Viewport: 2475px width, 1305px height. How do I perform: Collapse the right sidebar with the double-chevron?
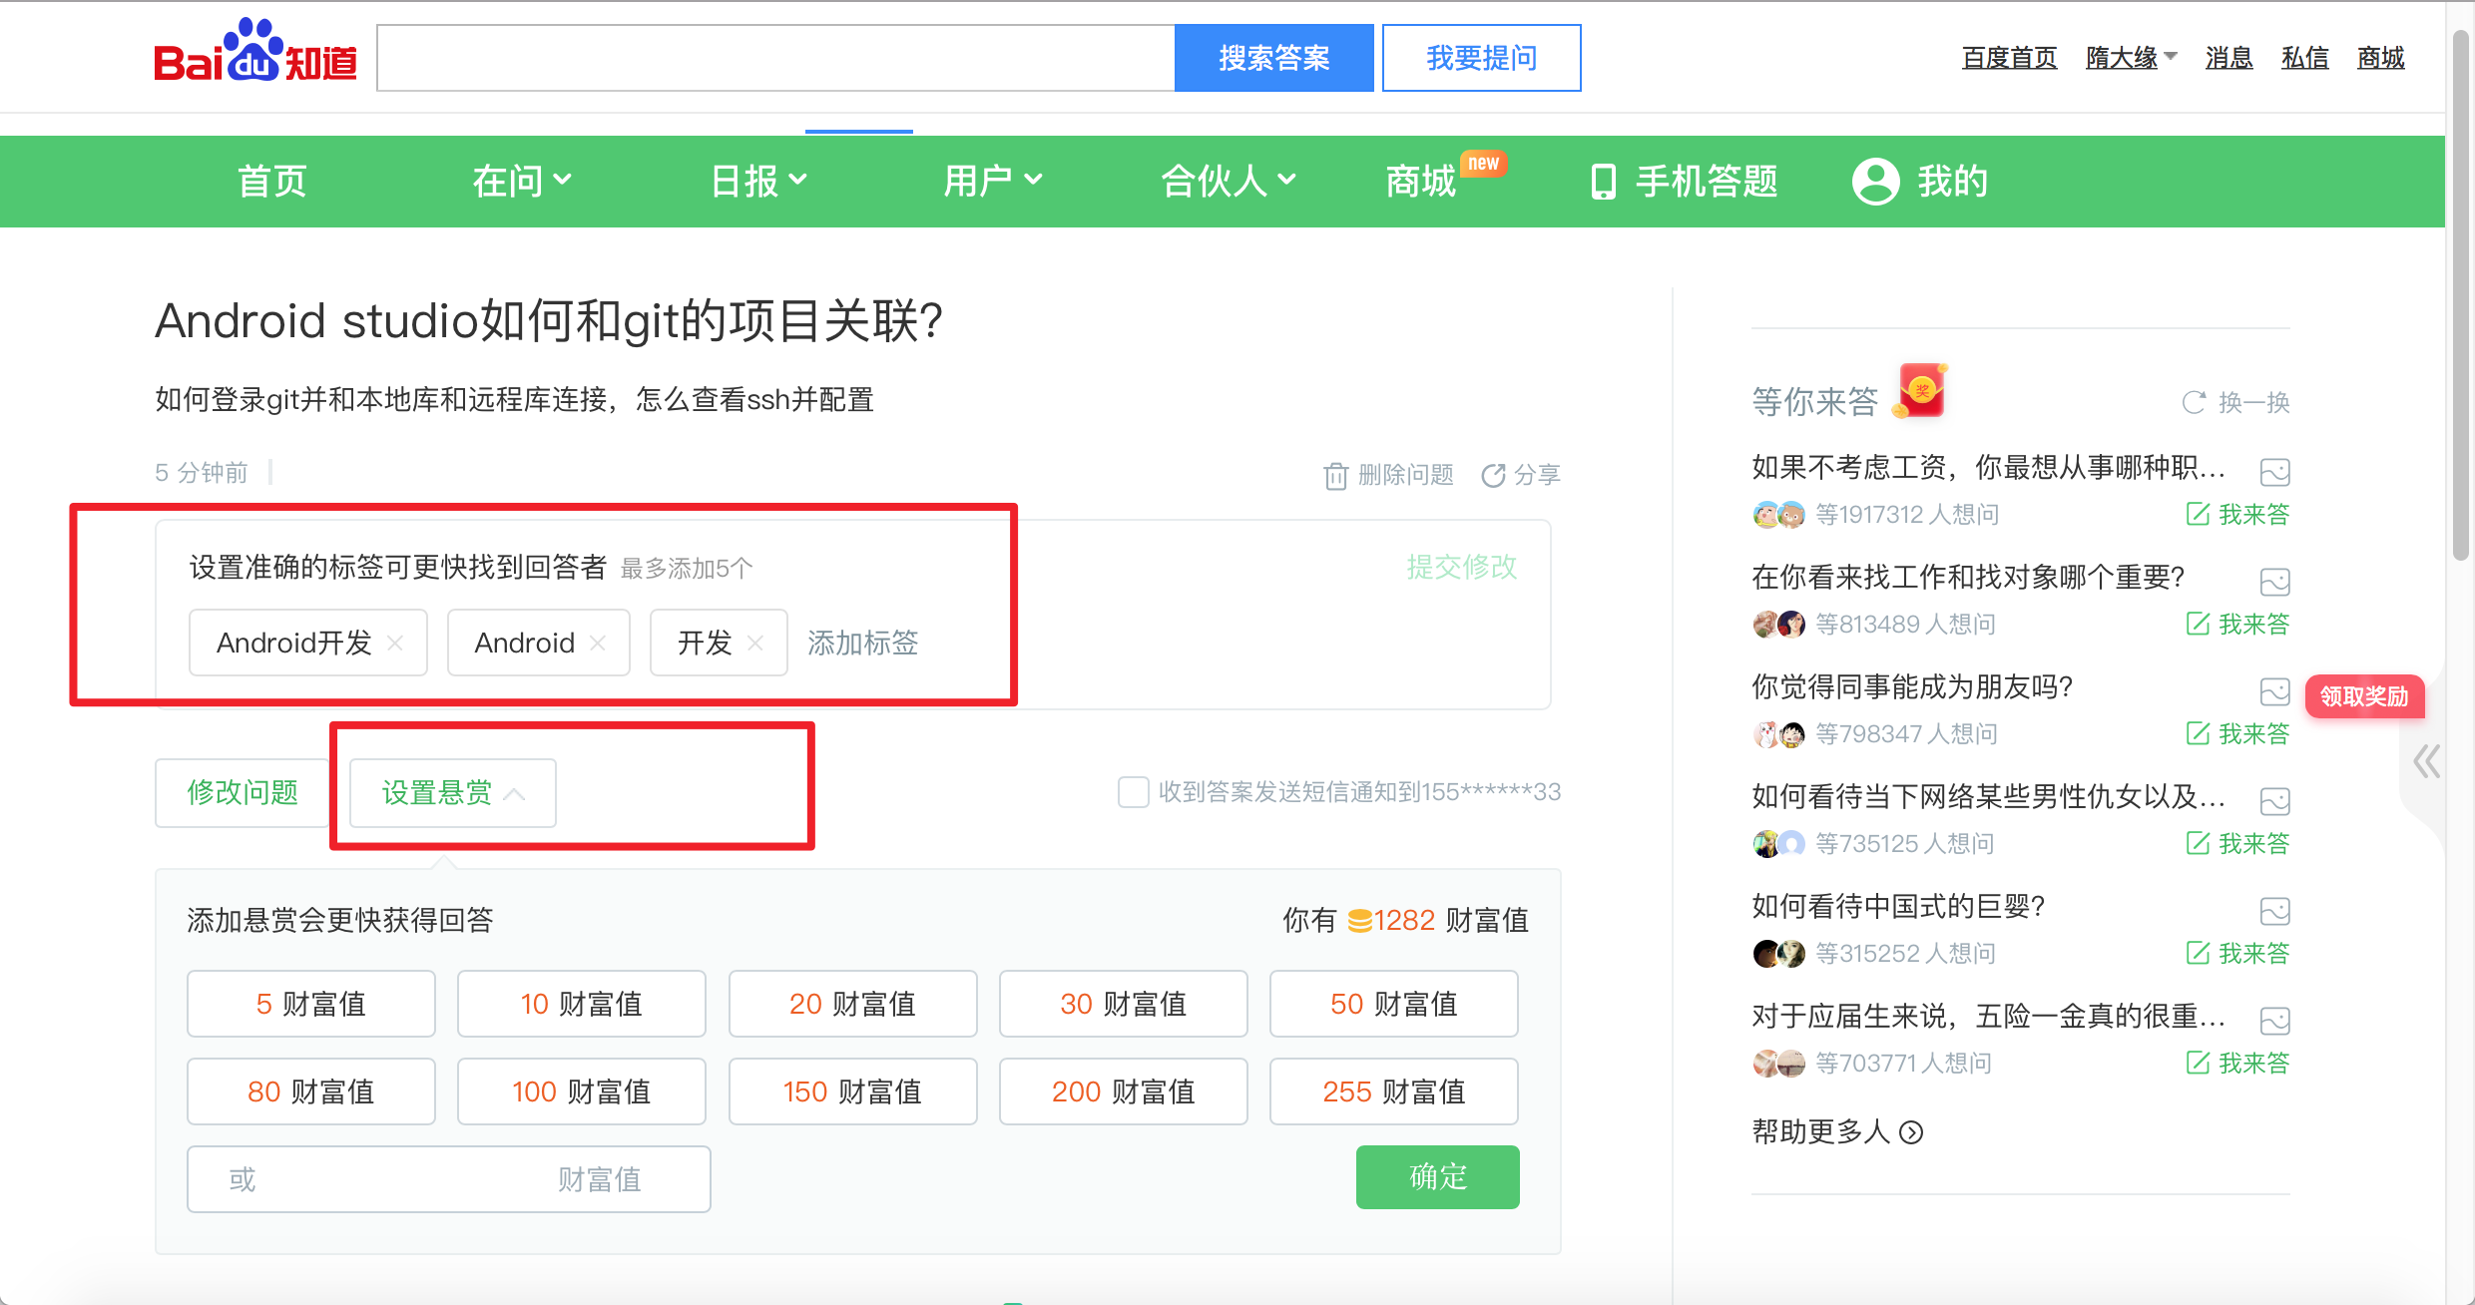tap(2425, 761)
